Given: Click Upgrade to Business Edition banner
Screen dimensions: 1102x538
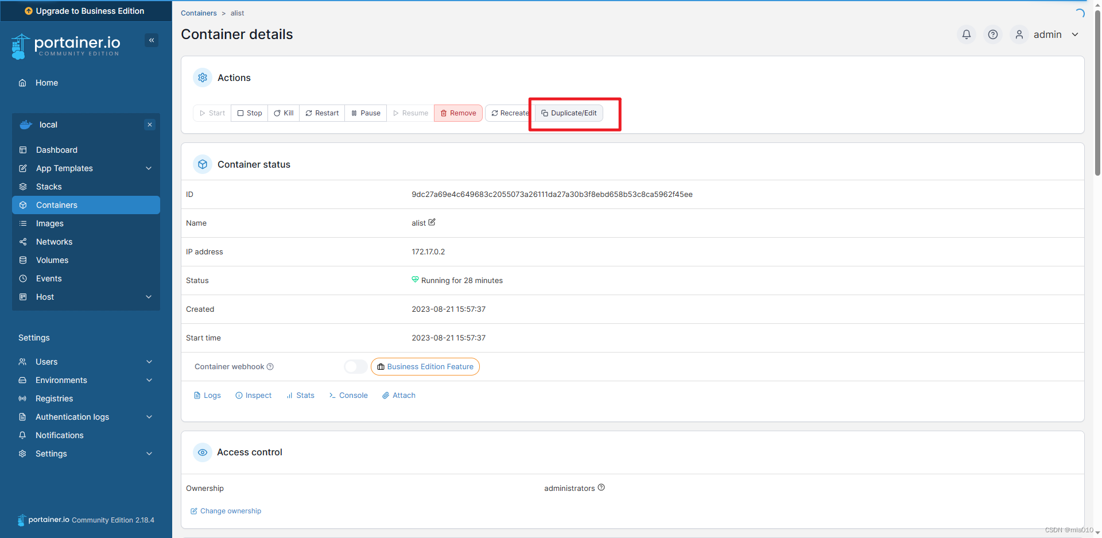Looking at the screenshot, I should (x=85, y=11).
